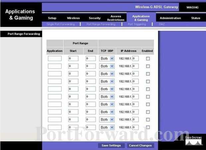Tick the Enabled checkbox in the fifth row
The width and height of the screenshot is (206, 150).
[148, 89]
